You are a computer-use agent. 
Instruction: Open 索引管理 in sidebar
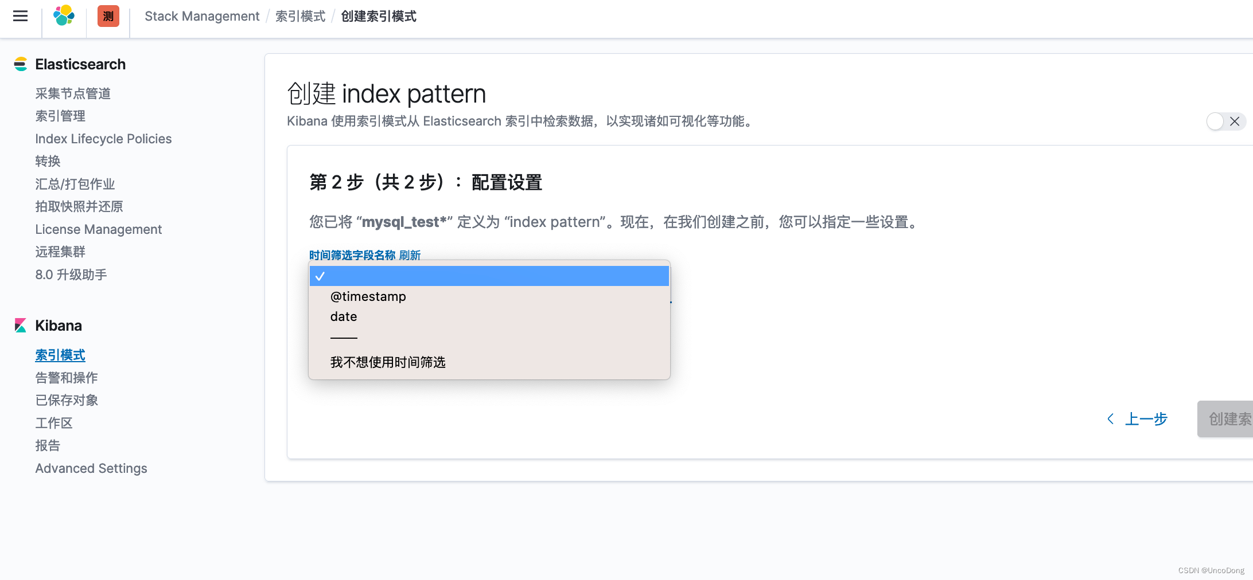click(x=60, y=116)
